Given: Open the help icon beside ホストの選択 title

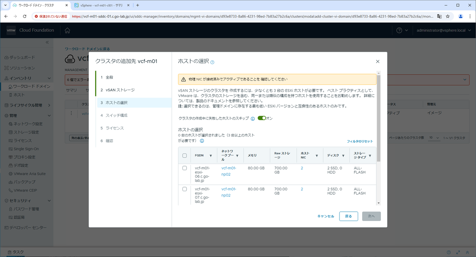Looking at the screenshot, I should click(x=213, y=62).
